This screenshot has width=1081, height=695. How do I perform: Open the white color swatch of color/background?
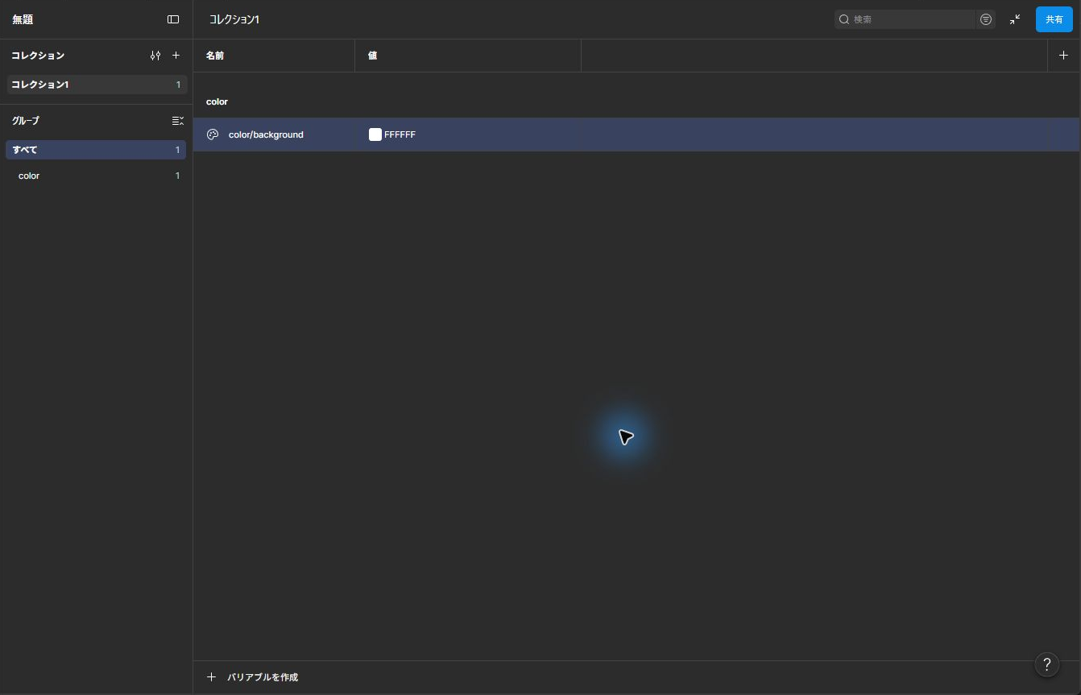[375, 134]
